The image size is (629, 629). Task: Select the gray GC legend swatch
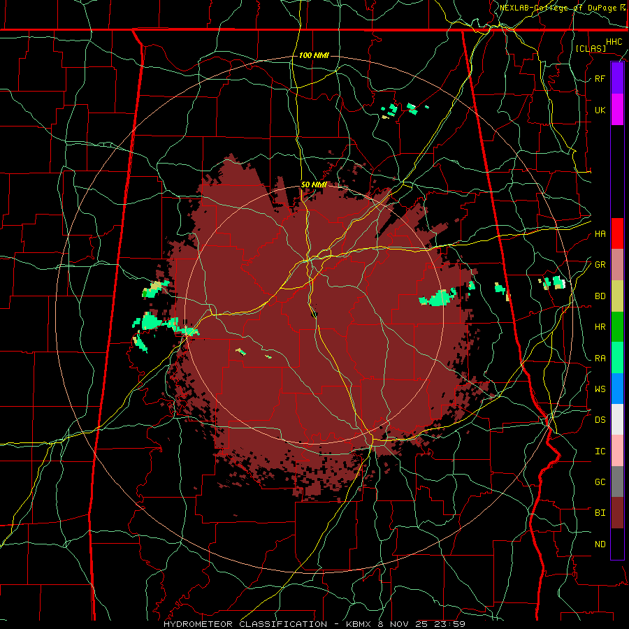pos(617,482)
